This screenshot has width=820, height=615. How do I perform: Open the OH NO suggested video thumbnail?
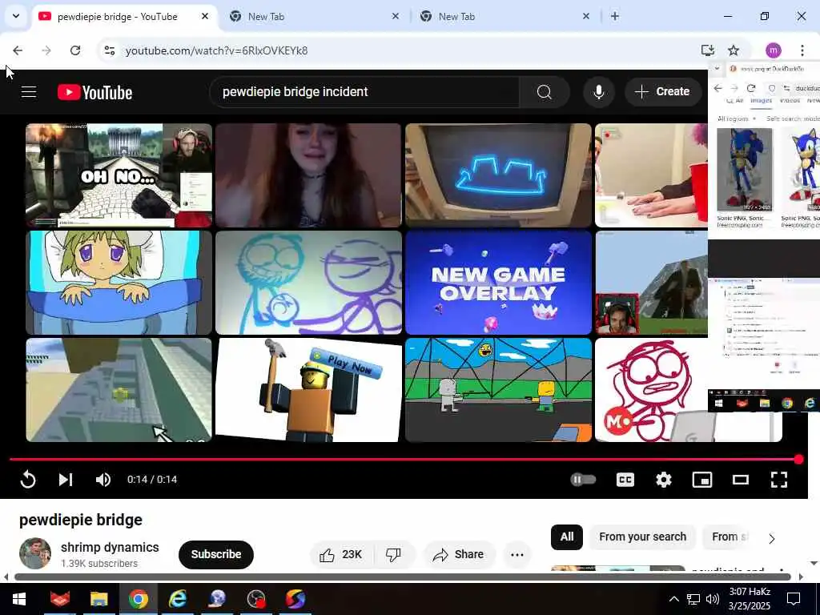119,175
